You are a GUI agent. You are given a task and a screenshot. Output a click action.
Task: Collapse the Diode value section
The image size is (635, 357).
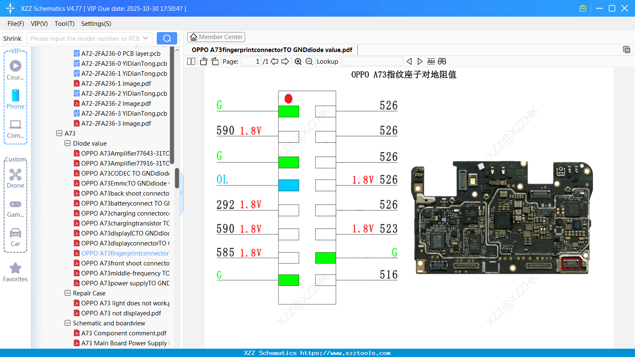click(68, 143)
